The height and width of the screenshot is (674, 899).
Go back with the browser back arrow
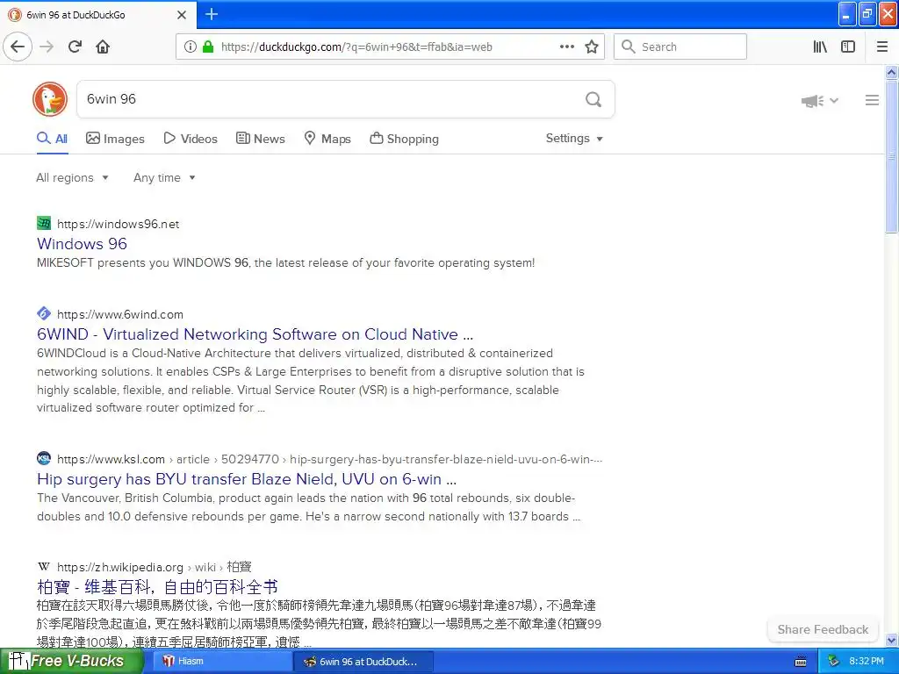18,47
